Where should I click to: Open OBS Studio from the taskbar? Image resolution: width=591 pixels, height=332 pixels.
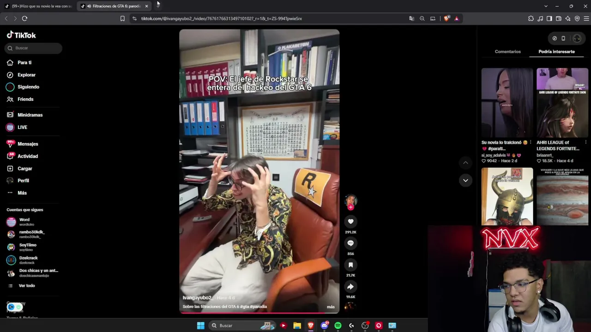365,326
